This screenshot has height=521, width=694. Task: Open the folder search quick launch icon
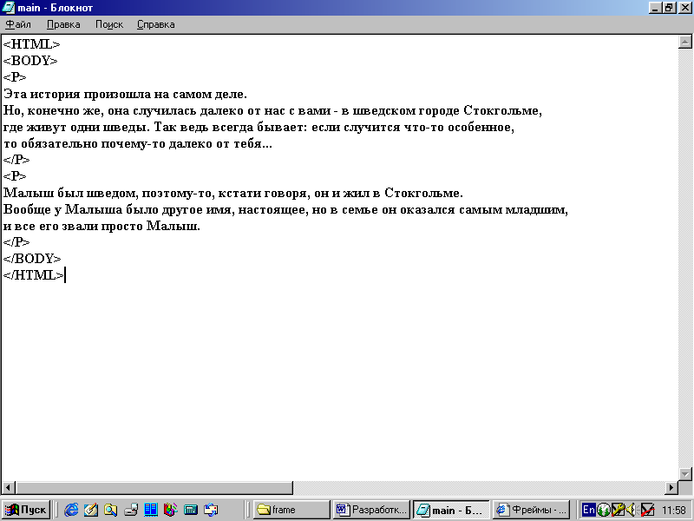(x=111, y=510)
